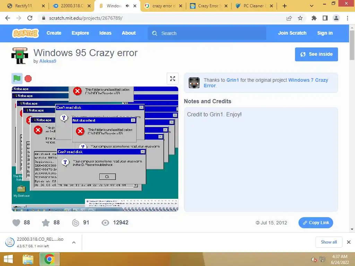The image size is (355, 266).
Task: Go back with the browser back arrow
Action: (x=8, y=18)
